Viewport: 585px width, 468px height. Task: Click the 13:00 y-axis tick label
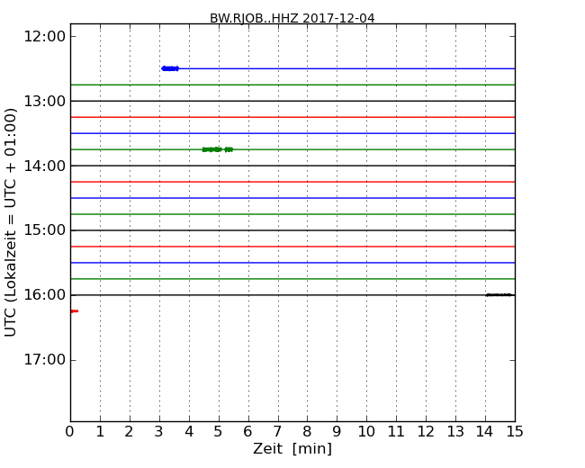click(x=44, y=101)
